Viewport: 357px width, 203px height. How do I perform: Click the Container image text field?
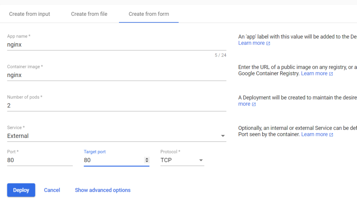click(x=116, y=75)
